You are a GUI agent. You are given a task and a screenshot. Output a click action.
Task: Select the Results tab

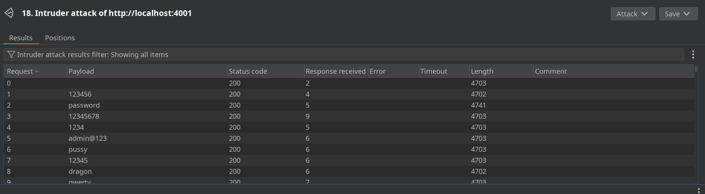click(x=21, y=38)
